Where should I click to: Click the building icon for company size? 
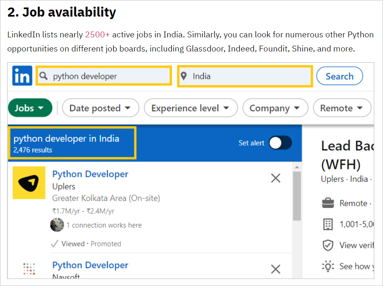click(328, 224)
